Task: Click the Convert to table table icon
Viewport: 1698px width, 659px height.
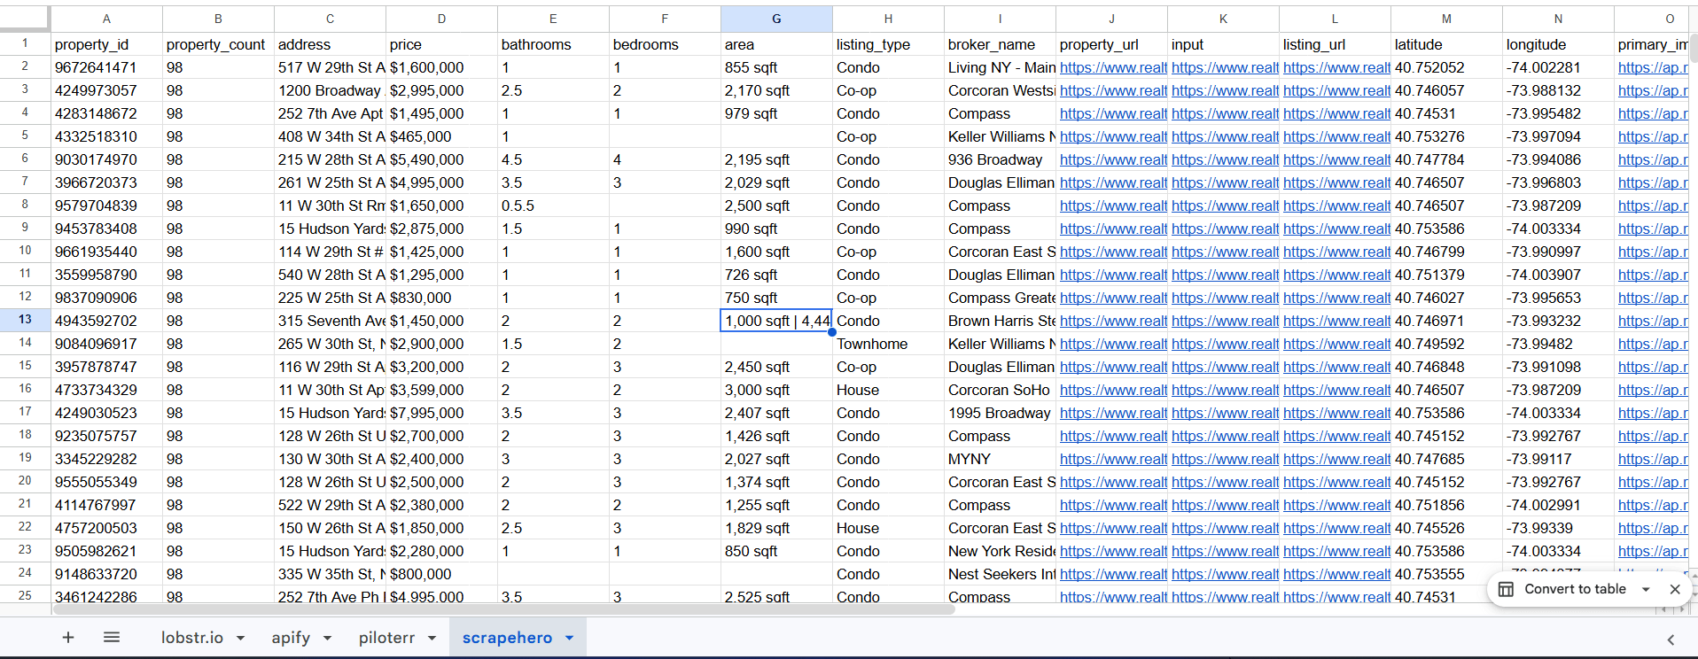Action: pos(1506,589)
